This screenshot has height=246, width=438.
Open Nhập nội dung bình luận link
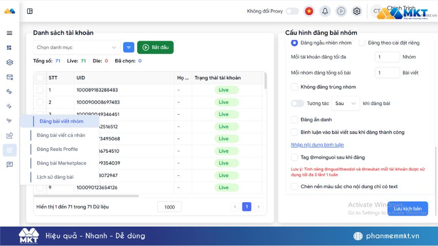317,145
